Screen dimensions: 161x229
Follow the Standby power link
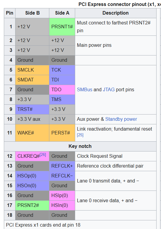[x=121, y=119]
